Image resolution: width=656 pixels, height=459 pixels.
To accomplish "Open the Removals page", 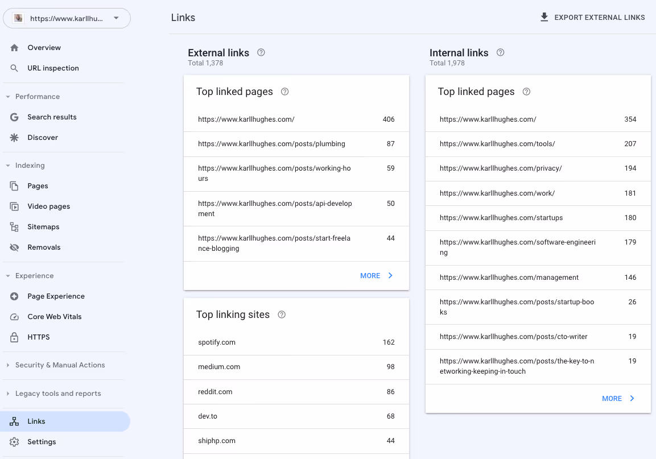I will [x=65, y=247].
